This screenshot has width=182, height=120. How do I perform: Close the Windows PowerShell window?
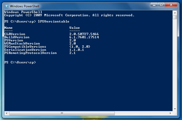[171, 5]
